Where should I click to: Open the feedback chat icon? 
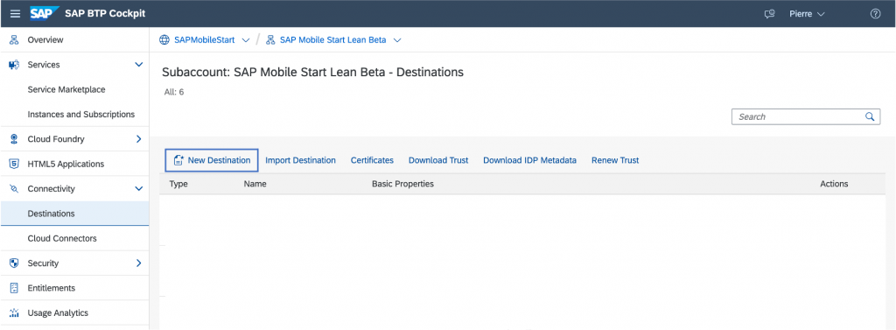pos(770,14)
